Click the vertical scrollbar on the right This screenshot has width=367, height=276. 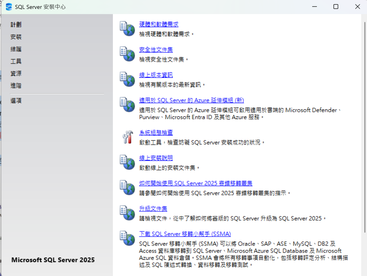(364, 127)
